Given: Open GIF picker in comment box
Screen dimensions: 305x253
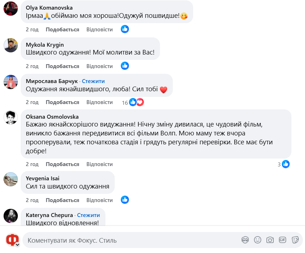Looking at the screenshot, I should click(x=283, y=240).
